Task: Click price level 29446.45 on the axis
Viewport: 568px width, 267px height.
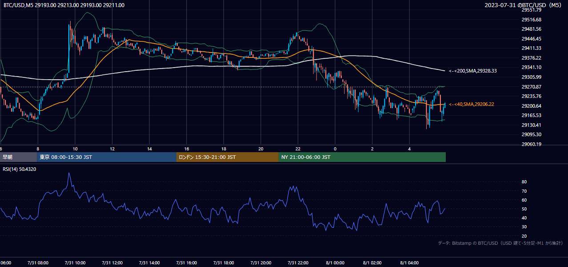Action: 531,39
